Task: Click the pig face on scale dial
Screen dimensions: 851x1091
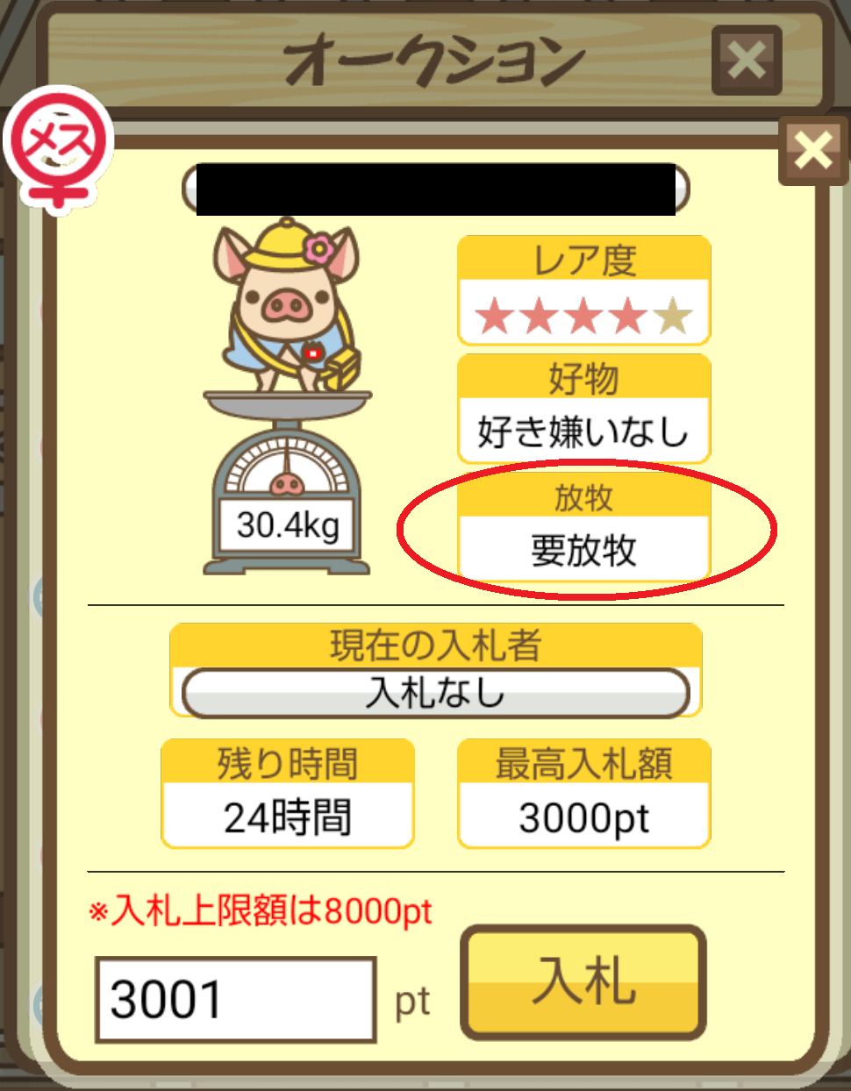Action: 287,483
